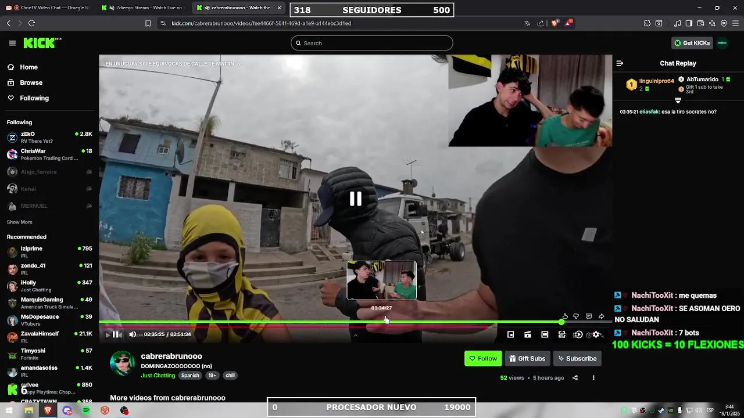The height and width of the screenshot is (418, 744).
Task: Click the chill tag below the title
Action: (230, 376)
